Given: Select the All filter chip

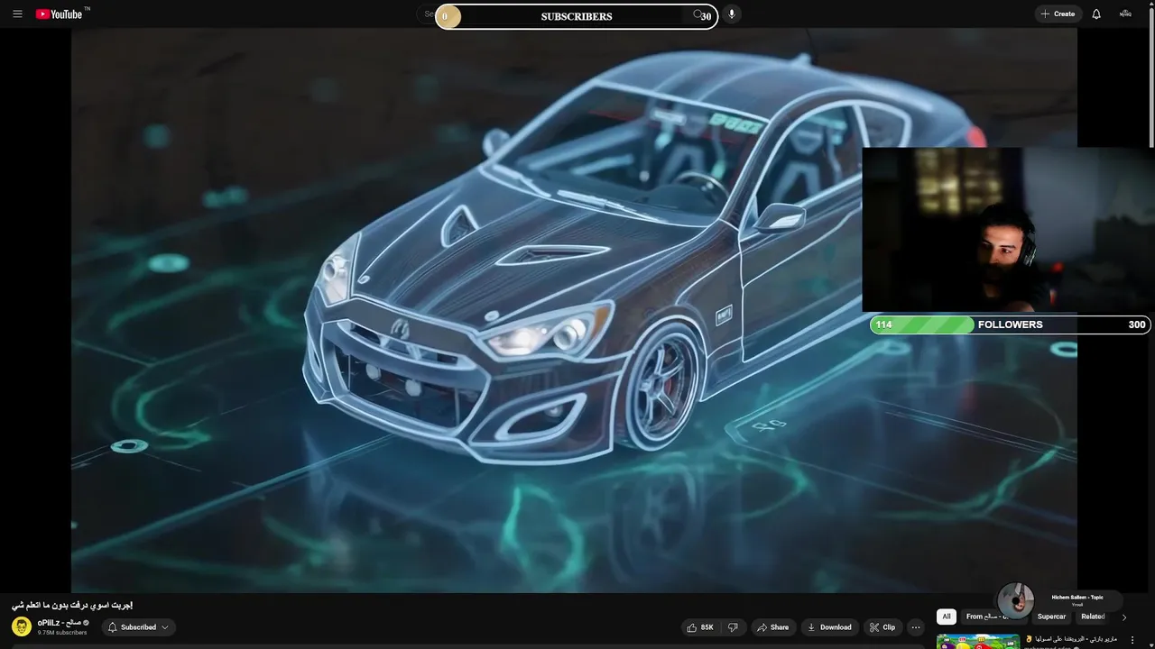Looking at the screenshot, I should click(x=947, y=617).
